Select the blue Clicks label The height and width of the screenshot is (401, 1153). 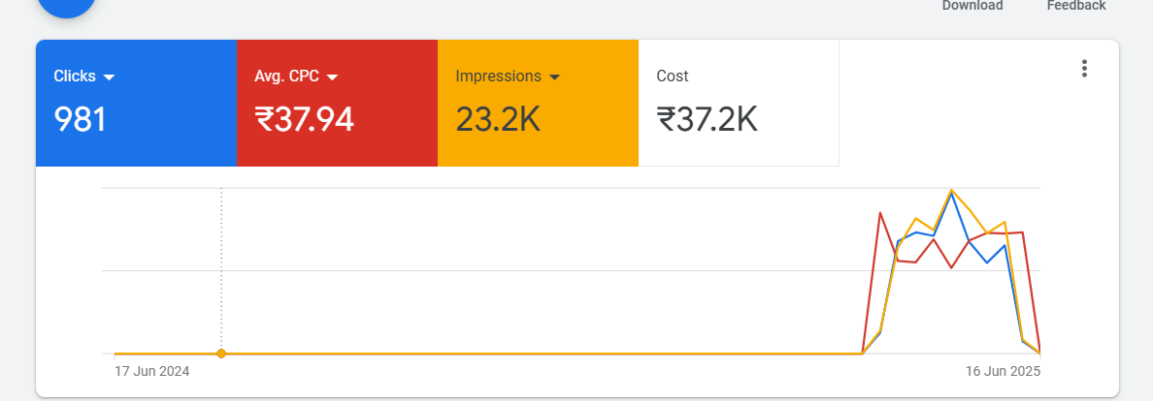tap(75, 77)
